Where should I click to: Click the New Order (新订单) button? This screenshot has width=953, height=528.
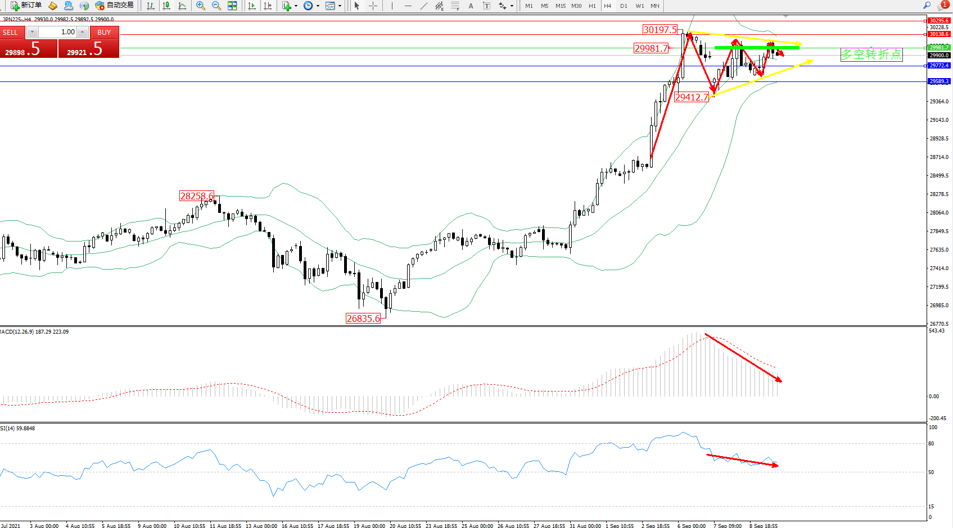click(x=26, y=6)
